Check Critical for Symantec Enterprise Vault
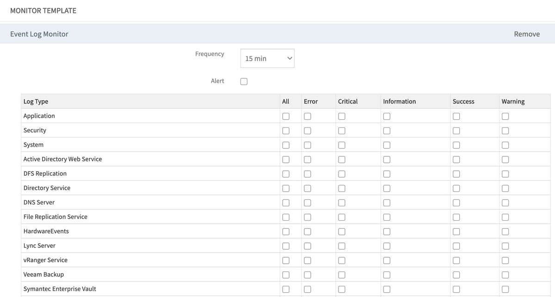The image size is (555, 297). pos(342,289)
